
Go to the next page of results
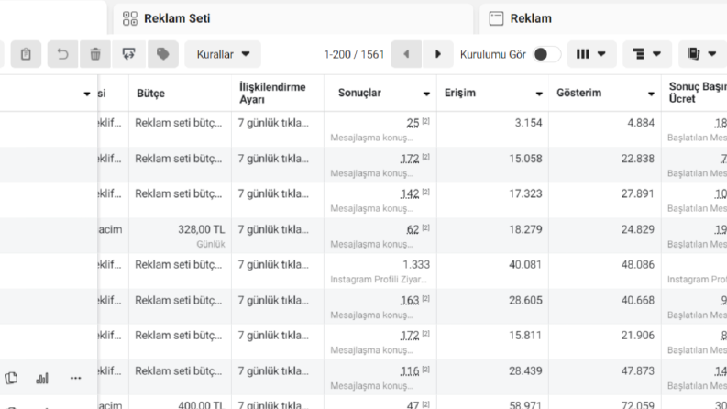click(x=437, y=54)
